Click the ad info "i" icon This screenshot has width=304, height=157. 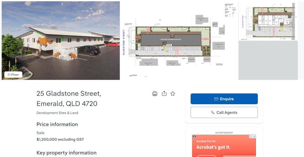coord(251,137)
